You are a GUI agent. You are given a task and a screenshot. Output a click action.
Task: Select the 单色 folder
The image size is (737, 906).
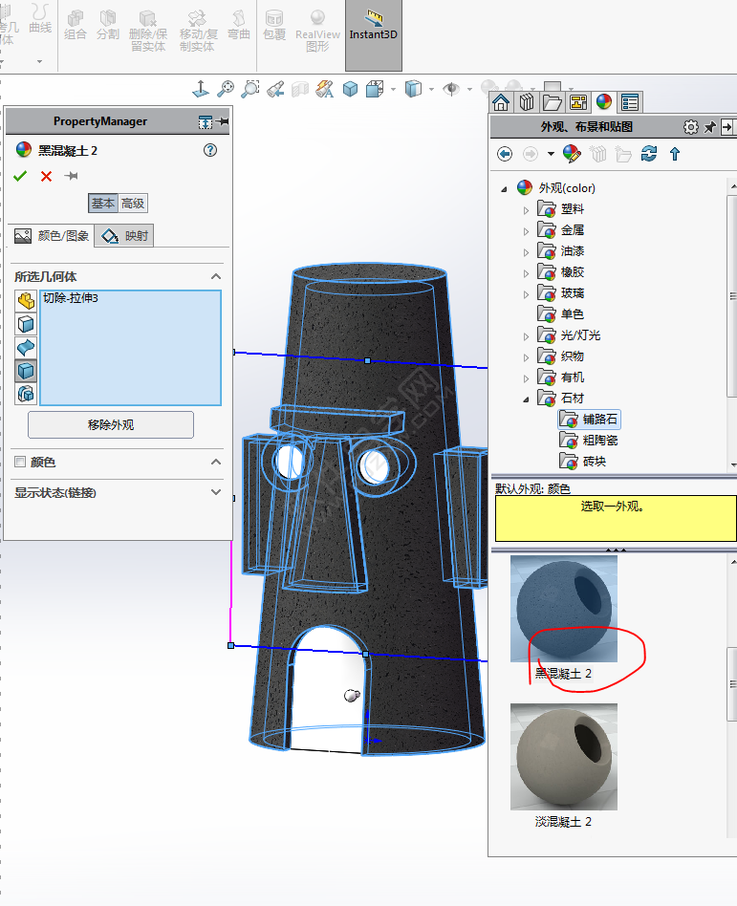[561, 313]
